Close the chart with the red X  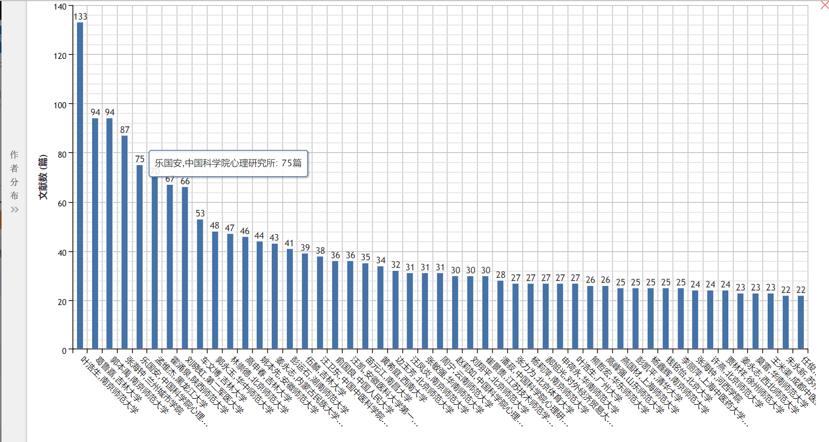pos(824,6)
